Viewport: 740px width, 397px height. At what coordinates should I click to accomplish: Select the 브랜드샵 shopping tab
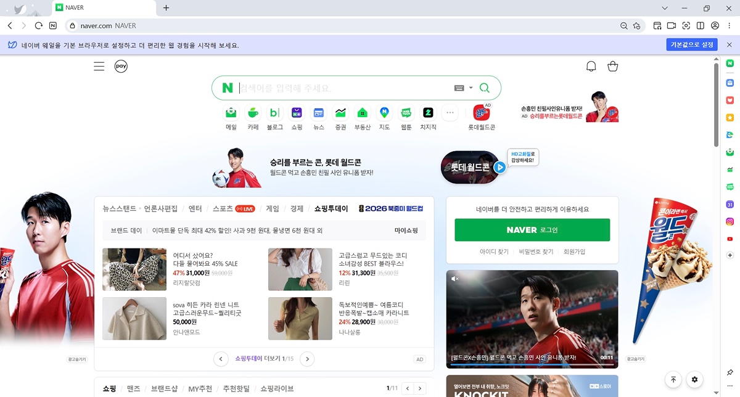(x=165, y=389)
